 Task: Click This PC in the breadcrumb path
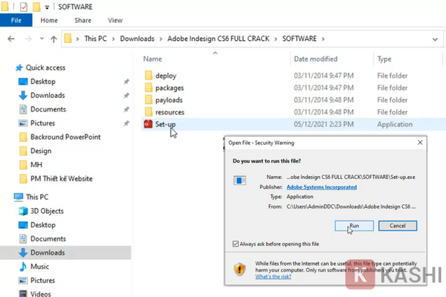95,39
